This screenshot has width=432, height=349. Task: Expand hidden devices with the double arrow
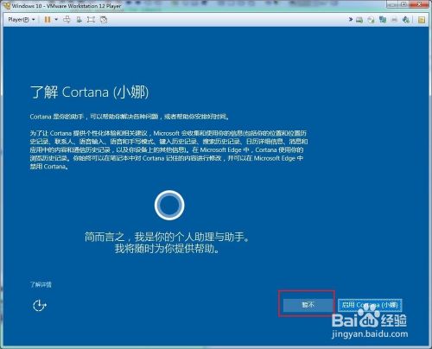point(351,20)
